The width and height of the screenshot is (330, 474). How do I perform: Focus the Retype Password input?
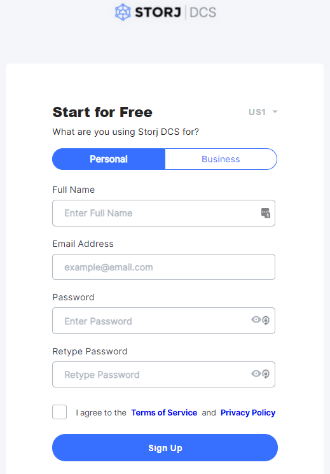[x=164, y=375]
